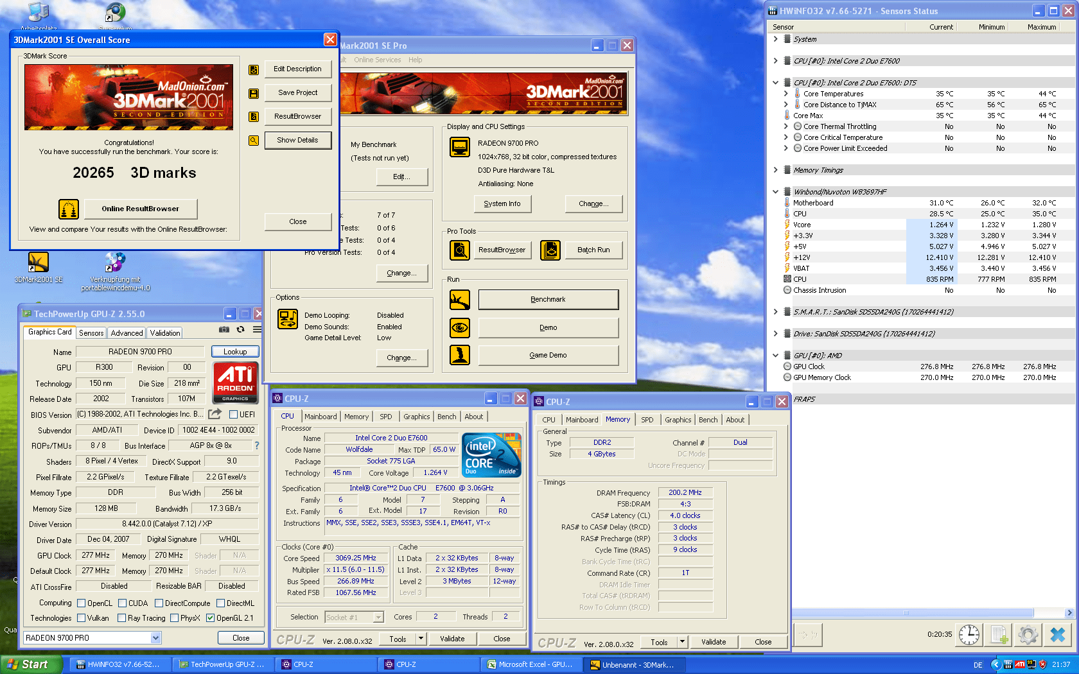Switch to the Sensors tab in GPU-Z
The image size is (1079, 674).
coord(91,333)
